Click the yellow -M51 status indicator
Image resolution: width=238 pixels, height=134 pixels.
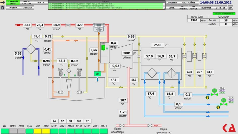pos(38,131)
